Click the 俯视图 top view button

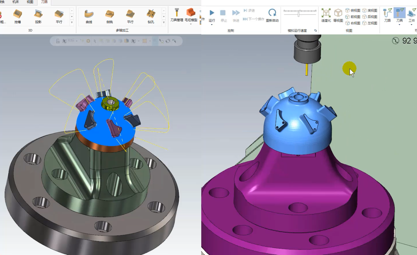[353, 10]
